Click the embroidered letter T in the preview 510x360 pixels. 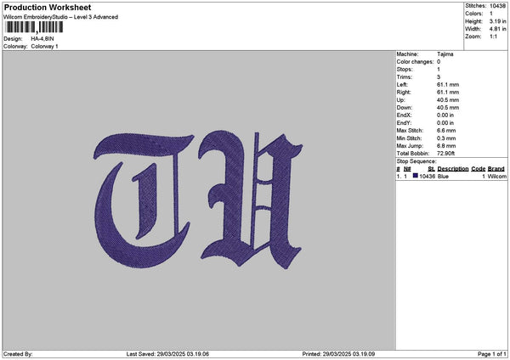coord(143,200)
